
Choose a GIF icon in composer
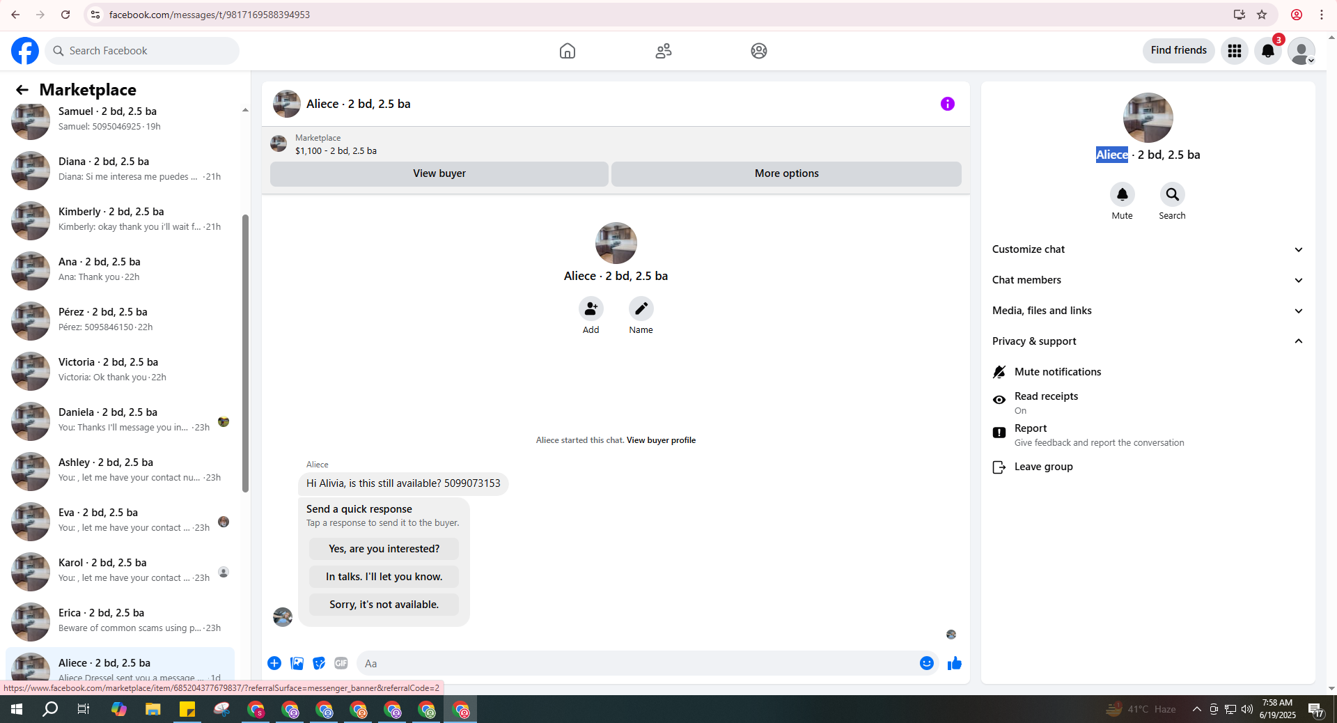(341, 663)
